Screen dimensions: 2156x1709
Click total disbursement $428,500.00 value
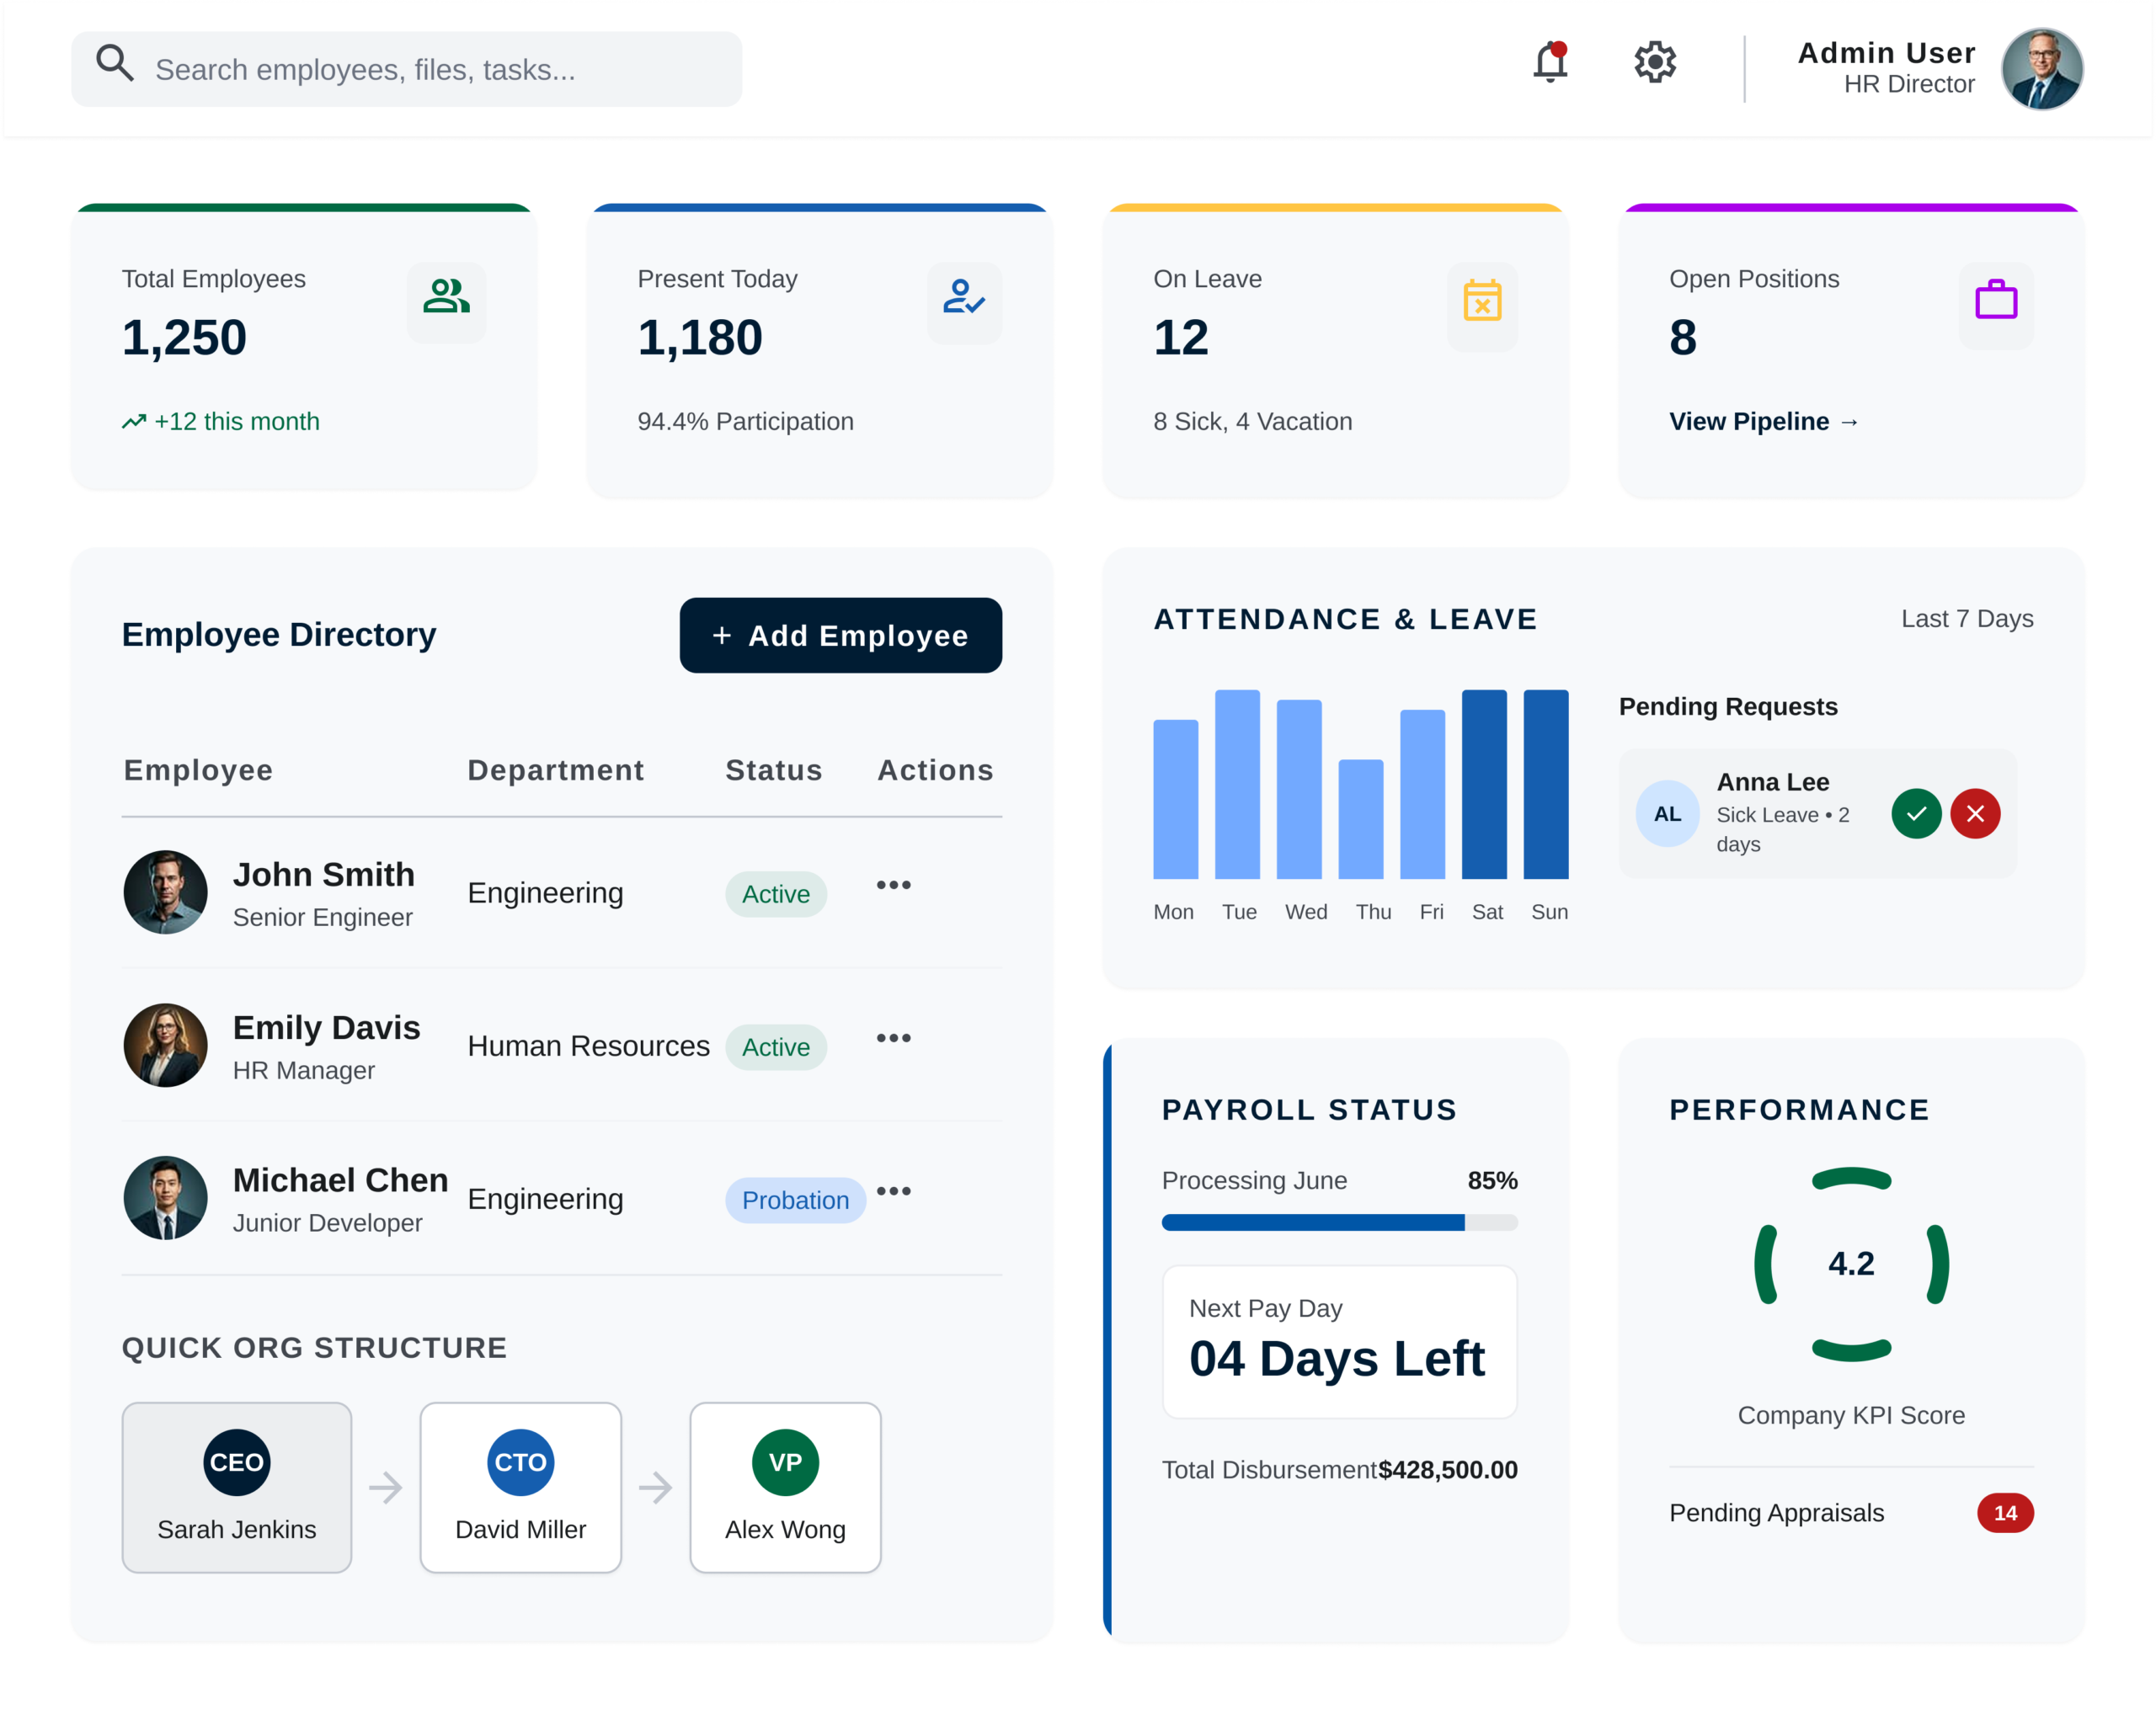pos(1448,1470)
